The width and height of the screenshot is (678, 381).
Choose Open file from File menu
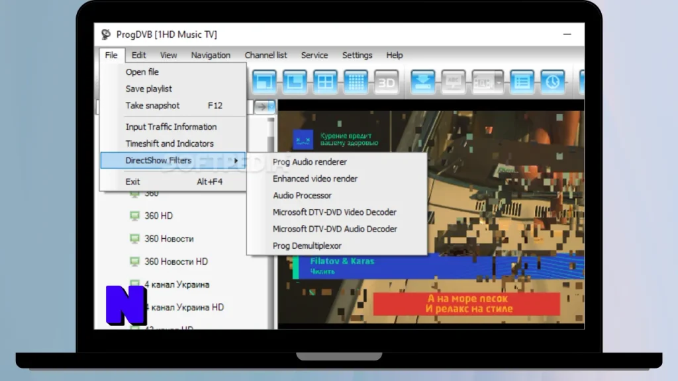click(173, 72)
